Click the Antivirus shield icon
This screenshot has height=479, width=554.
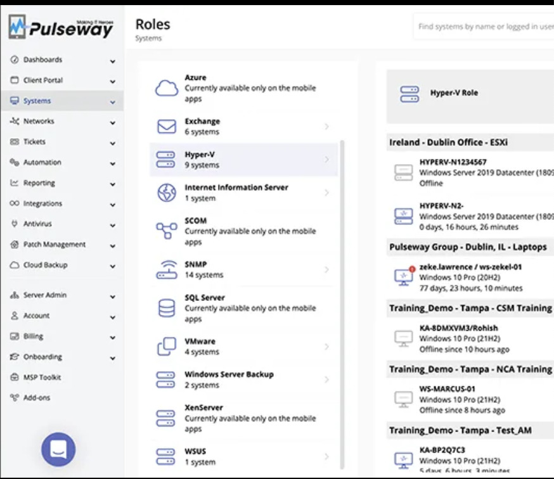[14, 224]
